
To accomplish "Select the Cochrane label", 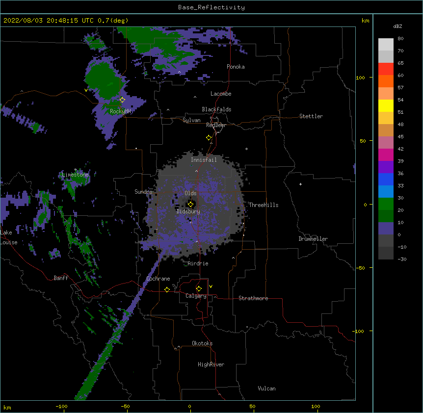I will (x=158, y=279).
